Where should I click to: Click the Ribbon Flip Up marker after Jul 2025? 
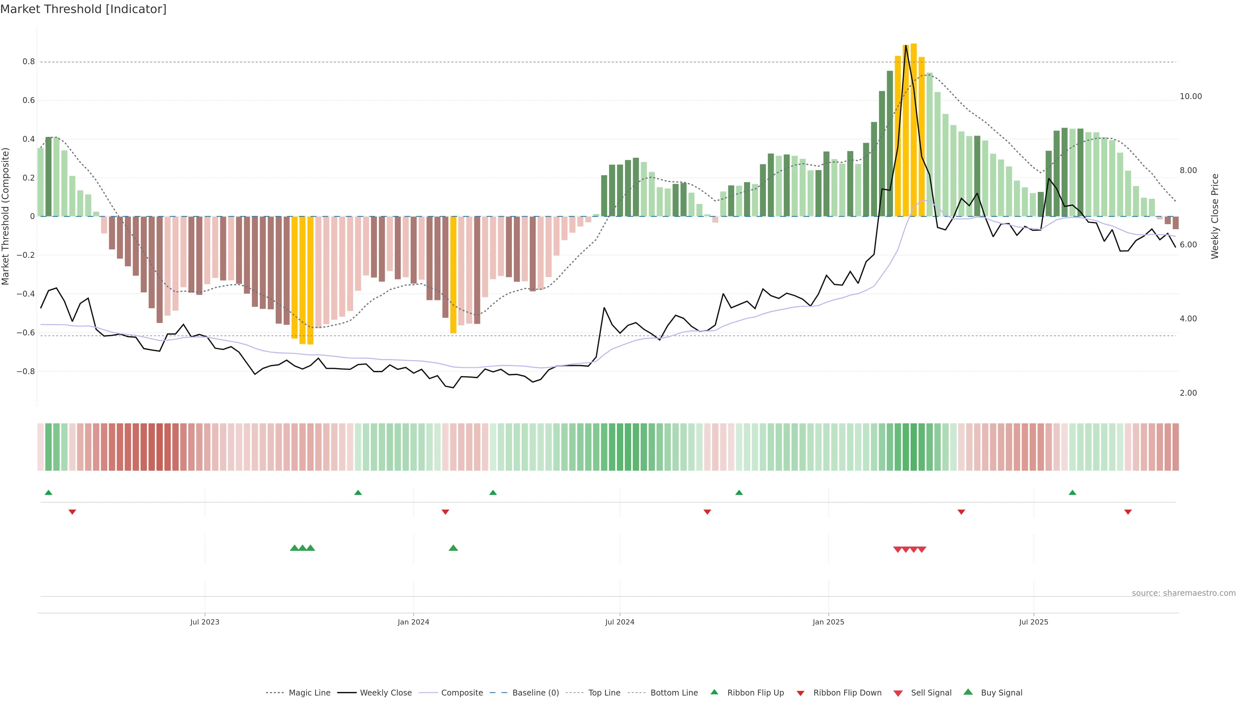coord(1072,493)
